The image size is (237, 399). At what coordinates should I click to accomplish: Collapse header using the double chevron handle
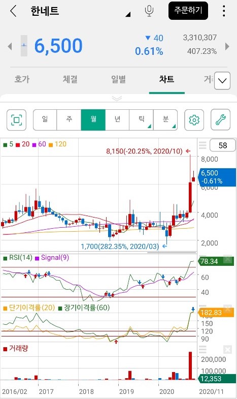(x=117, y=98)
